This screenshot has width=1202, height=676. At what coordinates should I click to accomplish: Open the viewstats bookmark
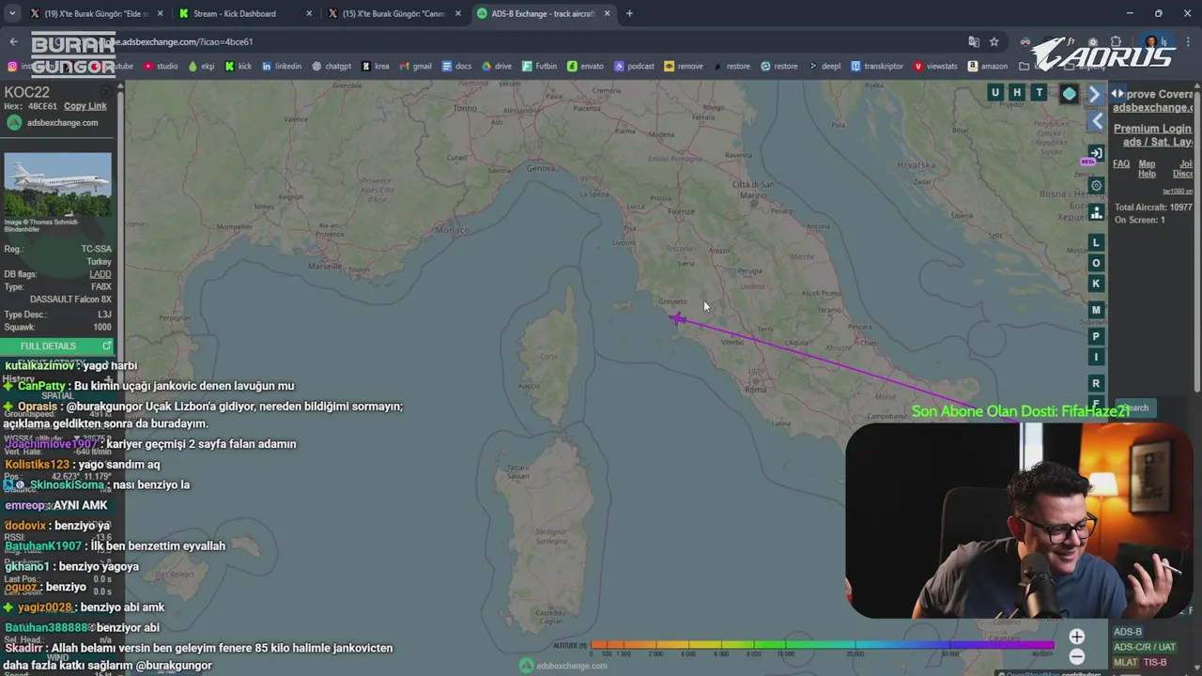click(x=935, y=66)
